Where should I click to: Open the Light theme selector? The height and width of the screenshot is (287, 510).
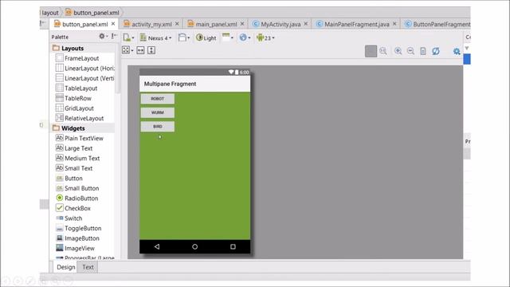click(206, 37)
